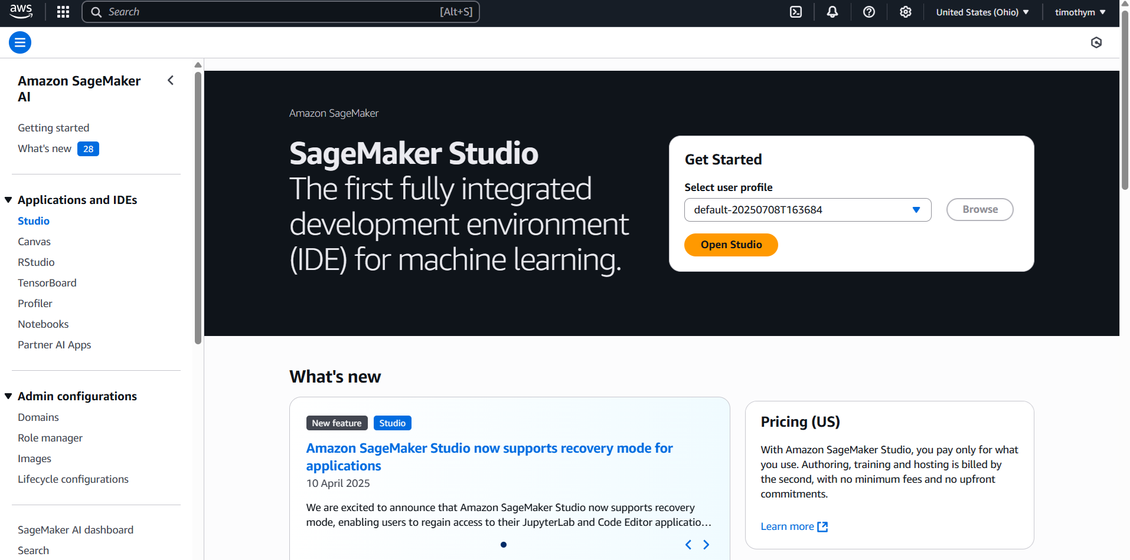Open Role manager in the sidebar
This screenshot has width=1130, height=560.
50,438
